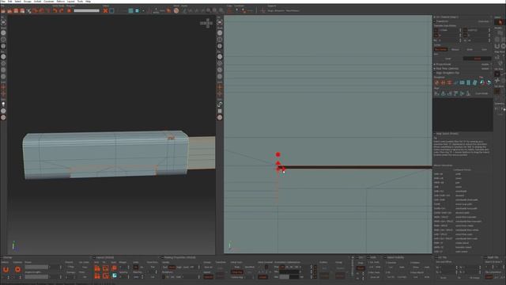Click the first Flip icon in right panel
This screenshot has height=285, width=506.
click(482, 82)
